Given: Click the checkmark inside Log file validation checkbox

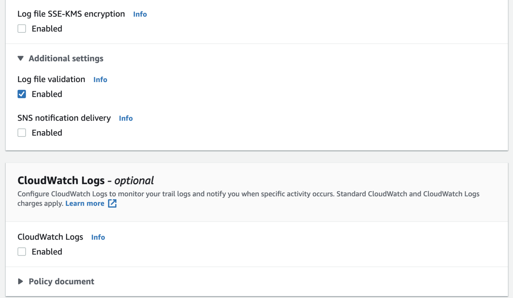Looking at the screenshot, I should [x=21, y=94].
